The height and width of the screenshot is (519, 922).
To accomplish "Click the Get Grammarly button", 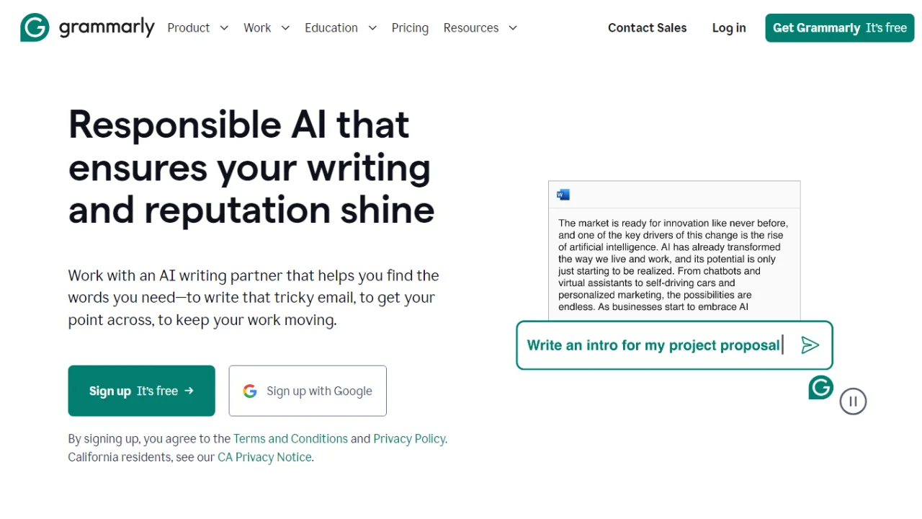I will [x=839, y=27].
